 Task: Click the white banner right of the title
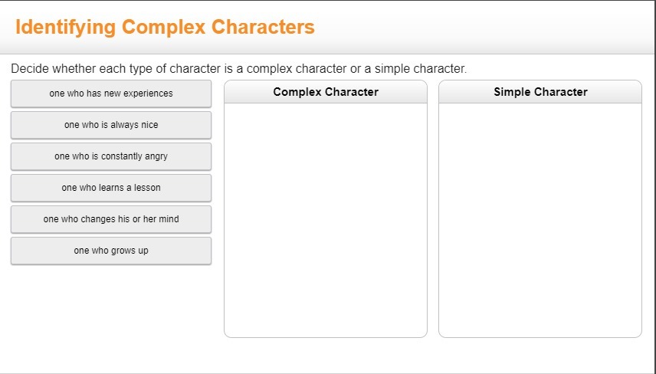coord(483,28)
